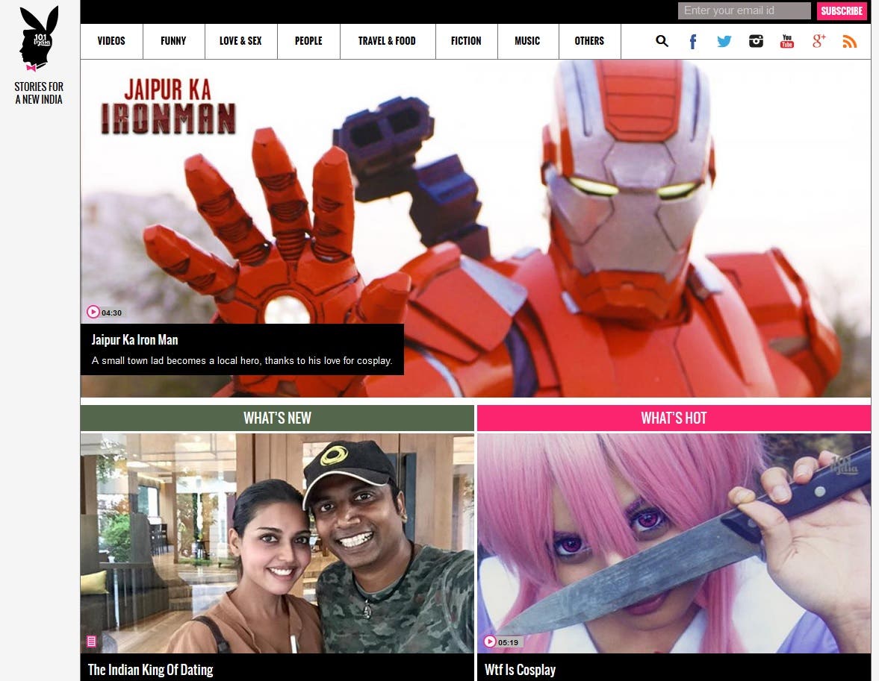Open the Instagram camera icon
The height and width of the screenshot is (681, 879).
(756, 41)
